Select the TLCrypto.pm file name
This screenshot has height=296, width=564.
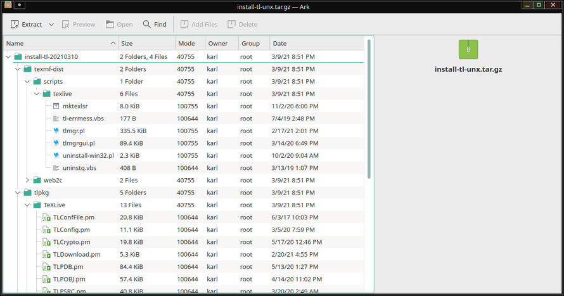click(x=72, y=242)
